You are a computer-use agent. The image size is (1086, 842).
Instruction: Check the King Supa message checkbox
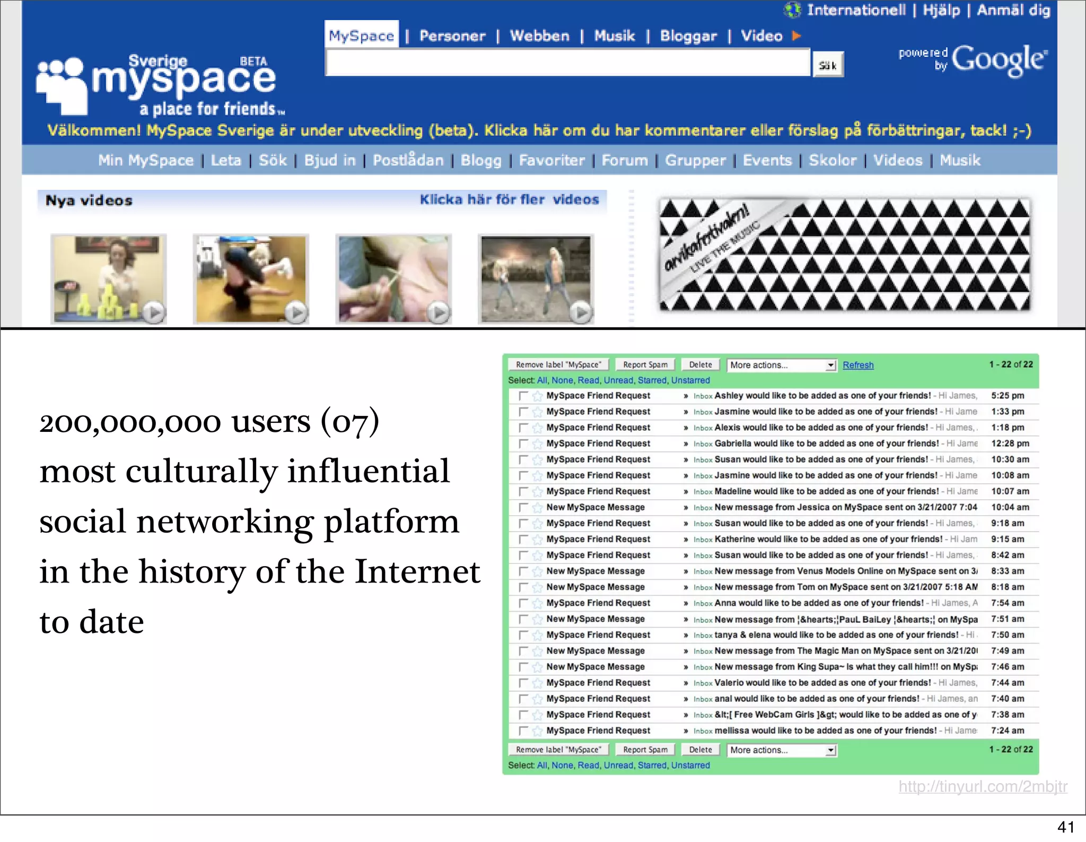[x=523, y=667]
